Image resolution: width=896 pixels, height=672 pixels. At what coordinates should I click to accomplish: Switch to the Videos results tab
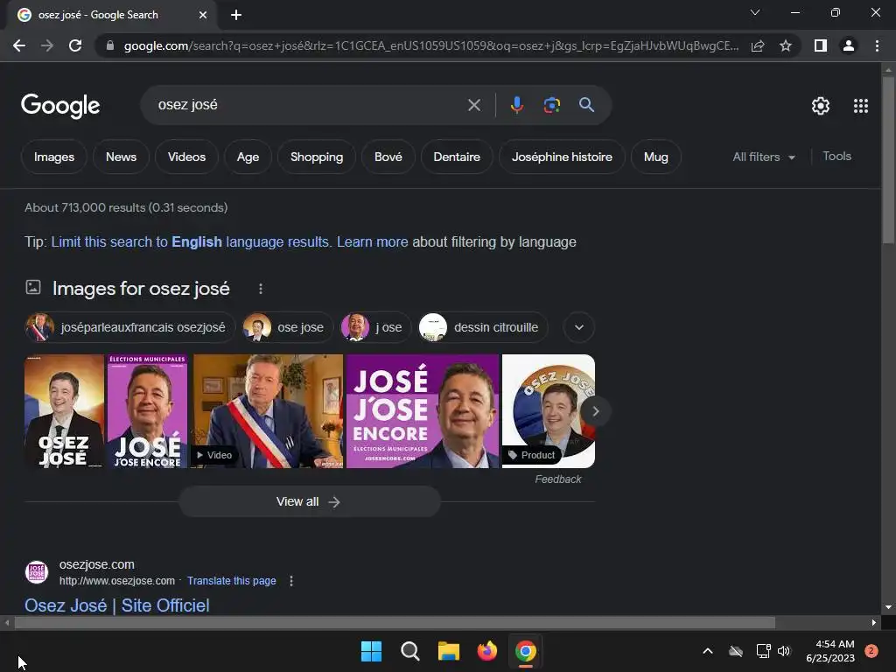[x=187, y=157]
